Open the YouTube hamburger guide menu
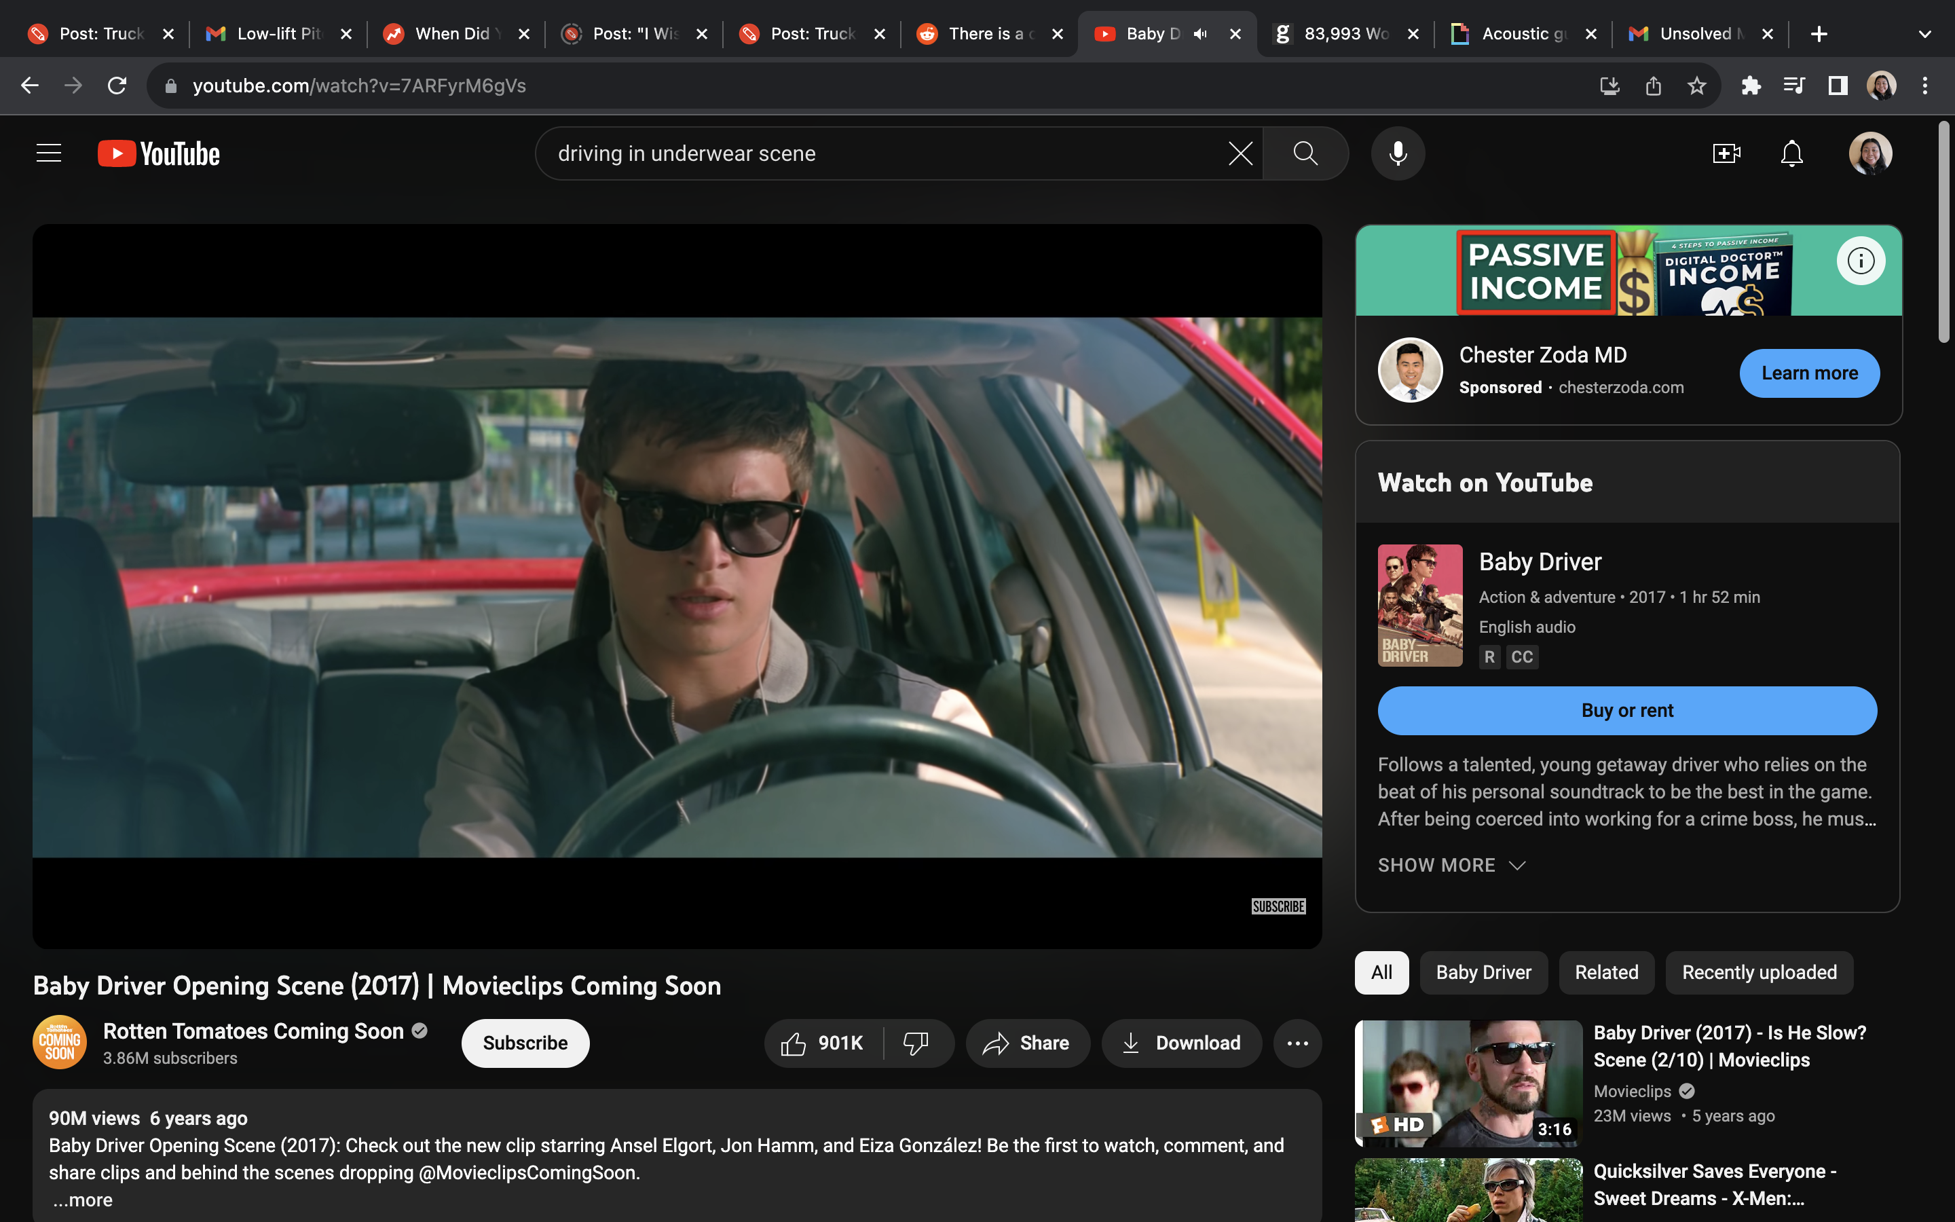Image resolution: width=1955 pixels, height=1222 pixels. (48, 153)
